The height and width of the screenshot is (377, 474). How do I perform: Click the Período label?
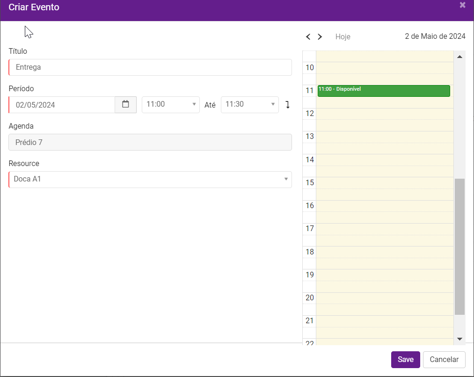[x=21, y=88]
